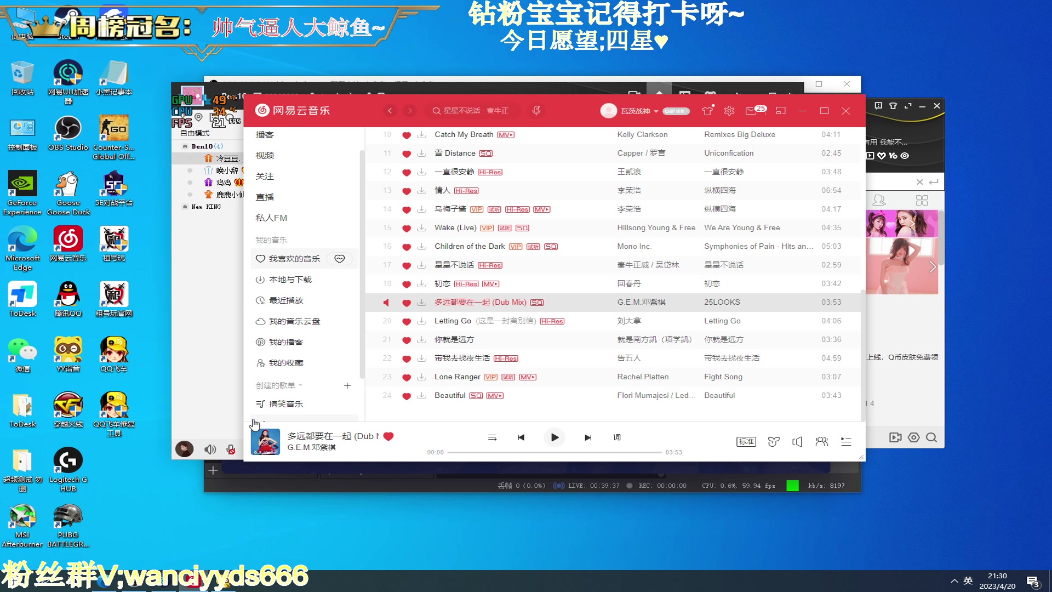Play the current song in NetEase Music

(x=554, y=437)
